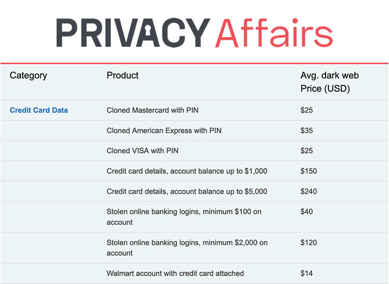Click the Privacy Affairs logo
This screenshot has height=284, width=389.
(x=194, y=32)
